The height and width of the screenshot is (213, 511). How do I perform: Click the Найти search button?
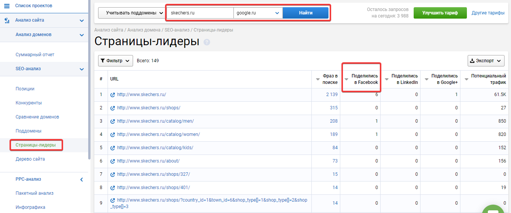[306, 13]
